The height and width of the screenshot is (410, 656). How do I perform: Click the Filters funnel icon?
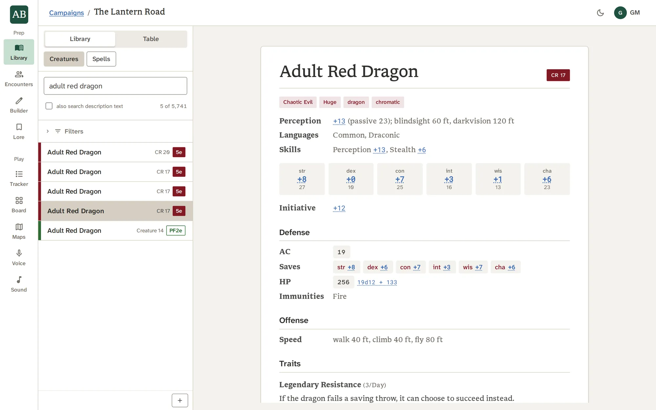coord(58,131)
